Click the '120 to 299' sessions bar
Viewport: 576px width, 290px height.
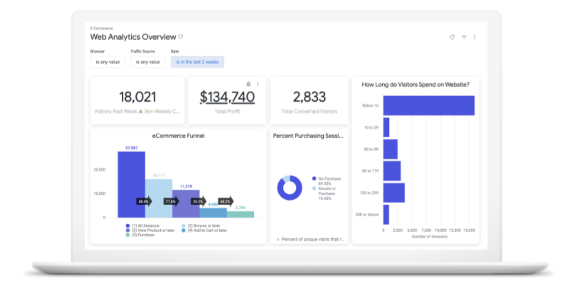(x=394, y=192)
